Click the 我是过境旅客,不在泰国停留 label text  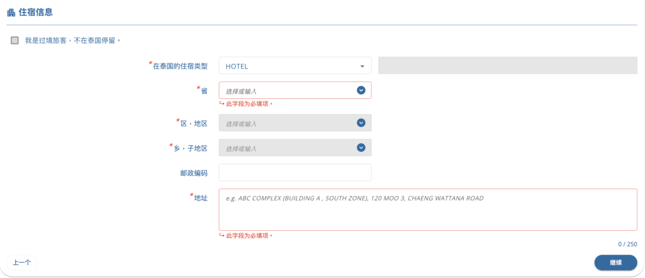pyautogui.click(x=73, y=40)
